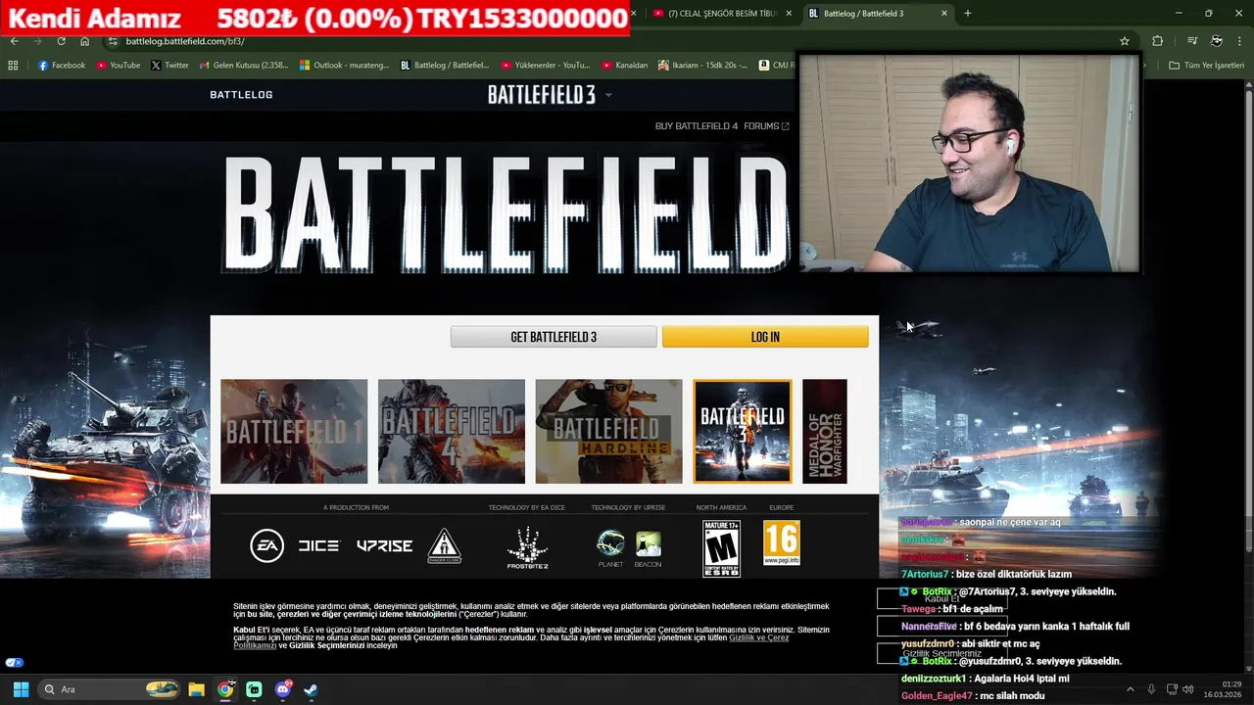This screenshot has height=705, width=1254.
Task: Open the Twitter bookmark
Action: tap(170, 66)
